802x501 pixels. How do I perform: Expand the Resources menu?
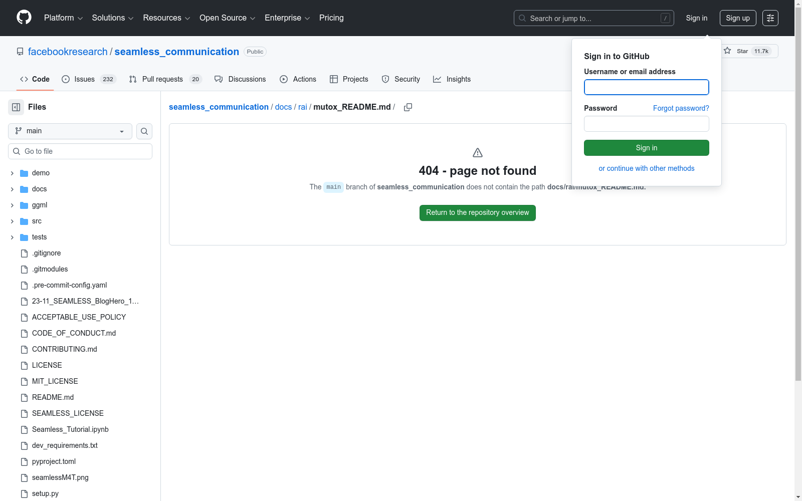click(x=166, y=18)
